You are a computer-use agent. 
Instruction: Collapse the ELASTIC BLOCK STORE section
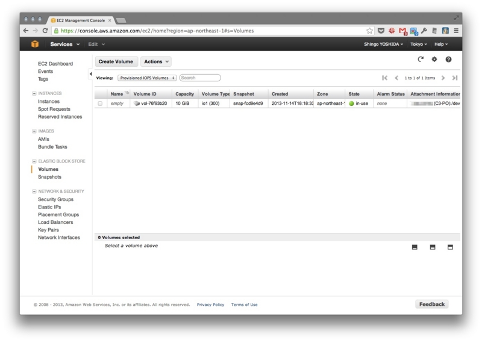(34, 161)
